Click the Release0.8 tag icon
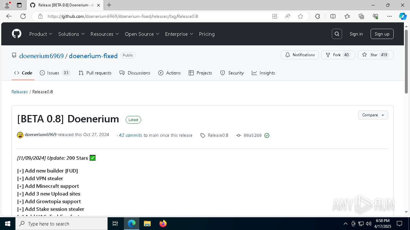Viewport: 410px width, 230px height. pos(203,135)
